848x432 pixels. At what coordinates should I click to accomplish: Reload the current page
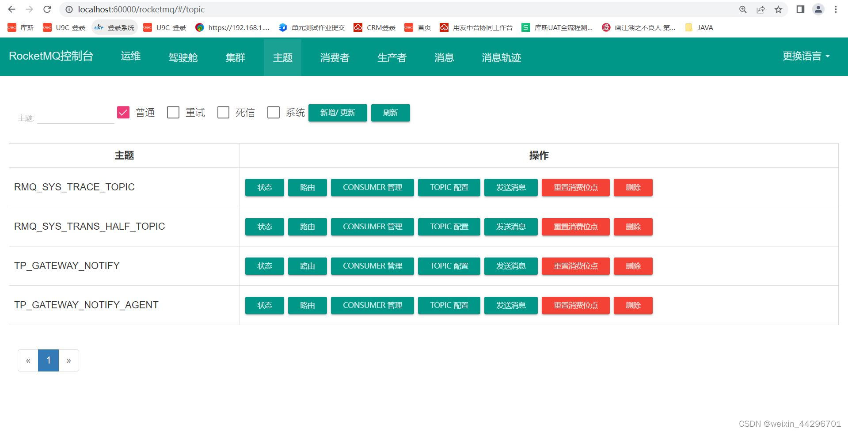47,9
